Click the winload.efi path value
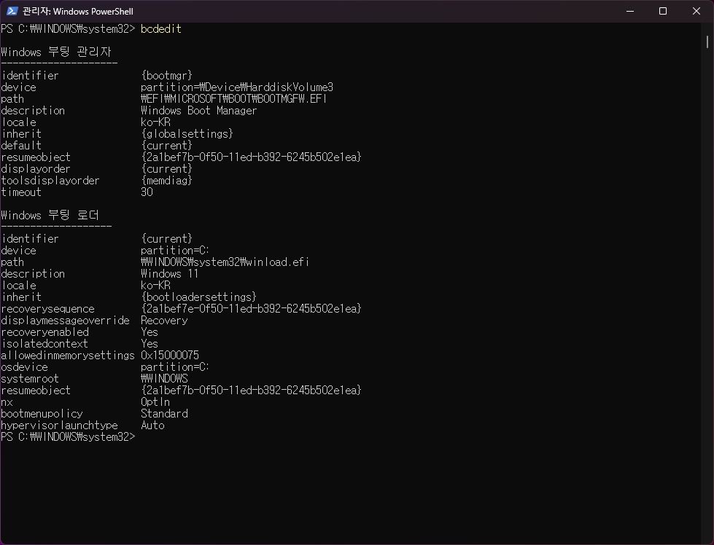Screen dimensions: 714x545 pos(225,262)
